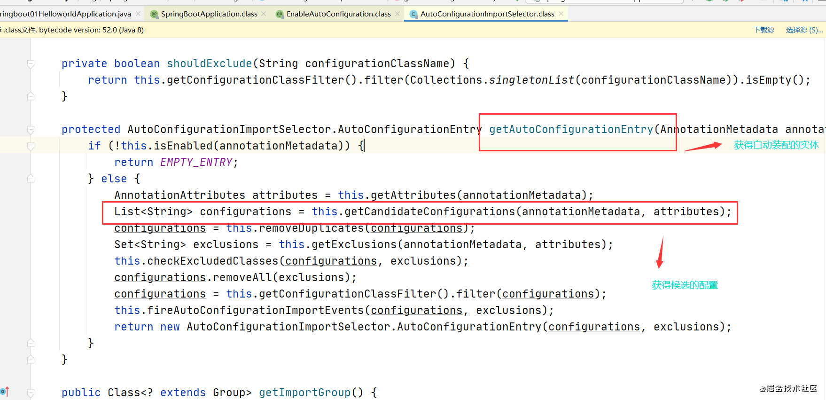The height and width of the screenshot is (400, 826).
Task: Collapse the getImportGroup method fold marker
Action: click(31, 392)
